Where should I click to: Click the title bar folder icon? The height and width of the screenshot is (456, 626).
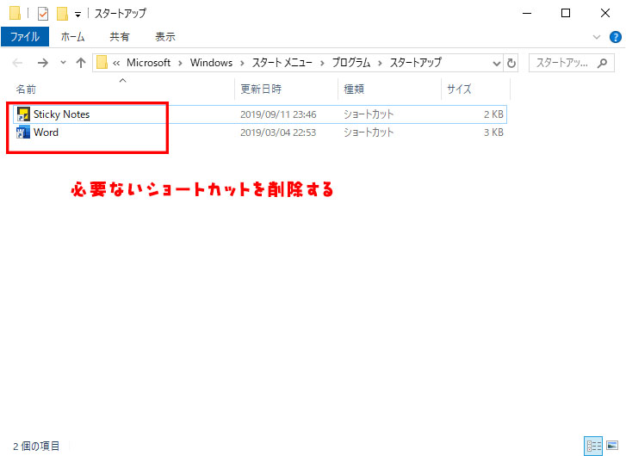click(15, 13)
